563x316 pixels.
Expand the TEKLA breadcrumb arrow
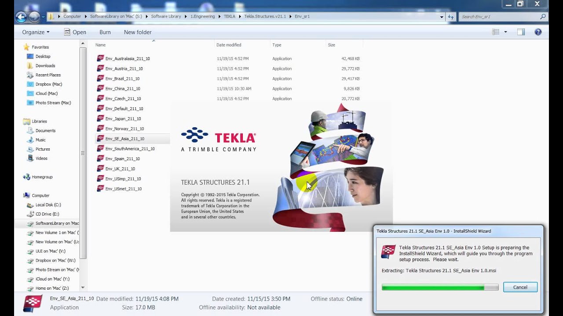click(x=239, y=16)
